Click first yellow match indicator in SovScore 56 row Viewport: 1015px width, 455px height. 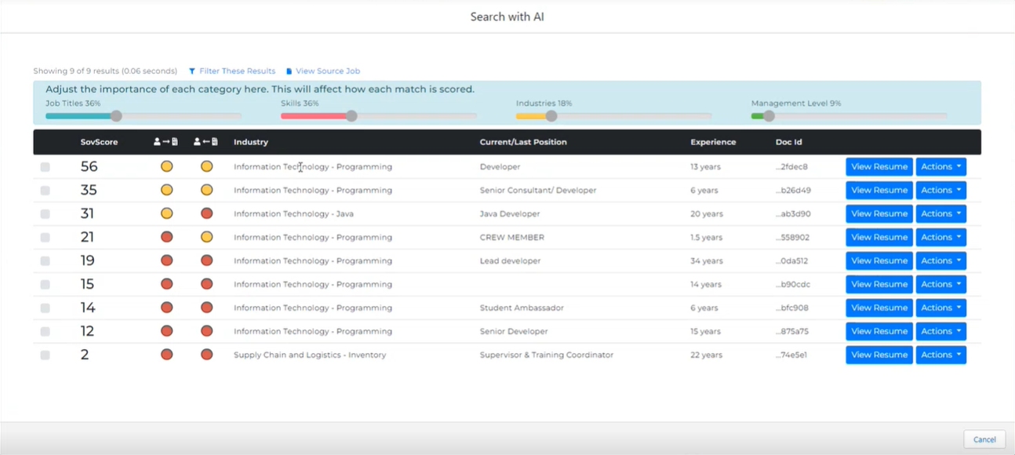(x=166, y=166)
